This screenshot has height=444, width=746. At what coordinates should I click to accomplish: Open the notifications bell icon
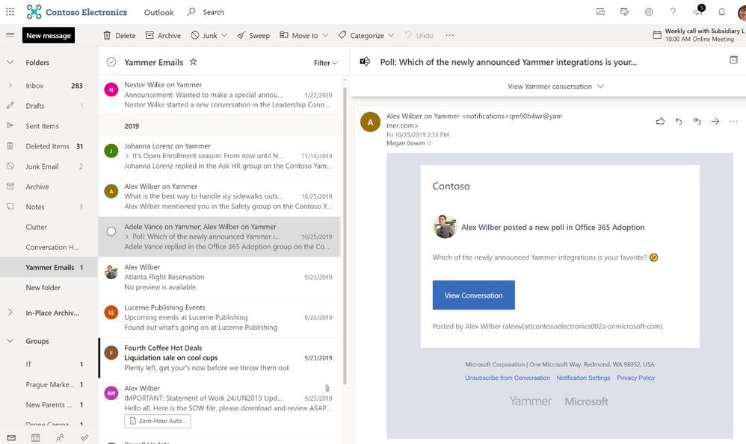tap(722, 12)
